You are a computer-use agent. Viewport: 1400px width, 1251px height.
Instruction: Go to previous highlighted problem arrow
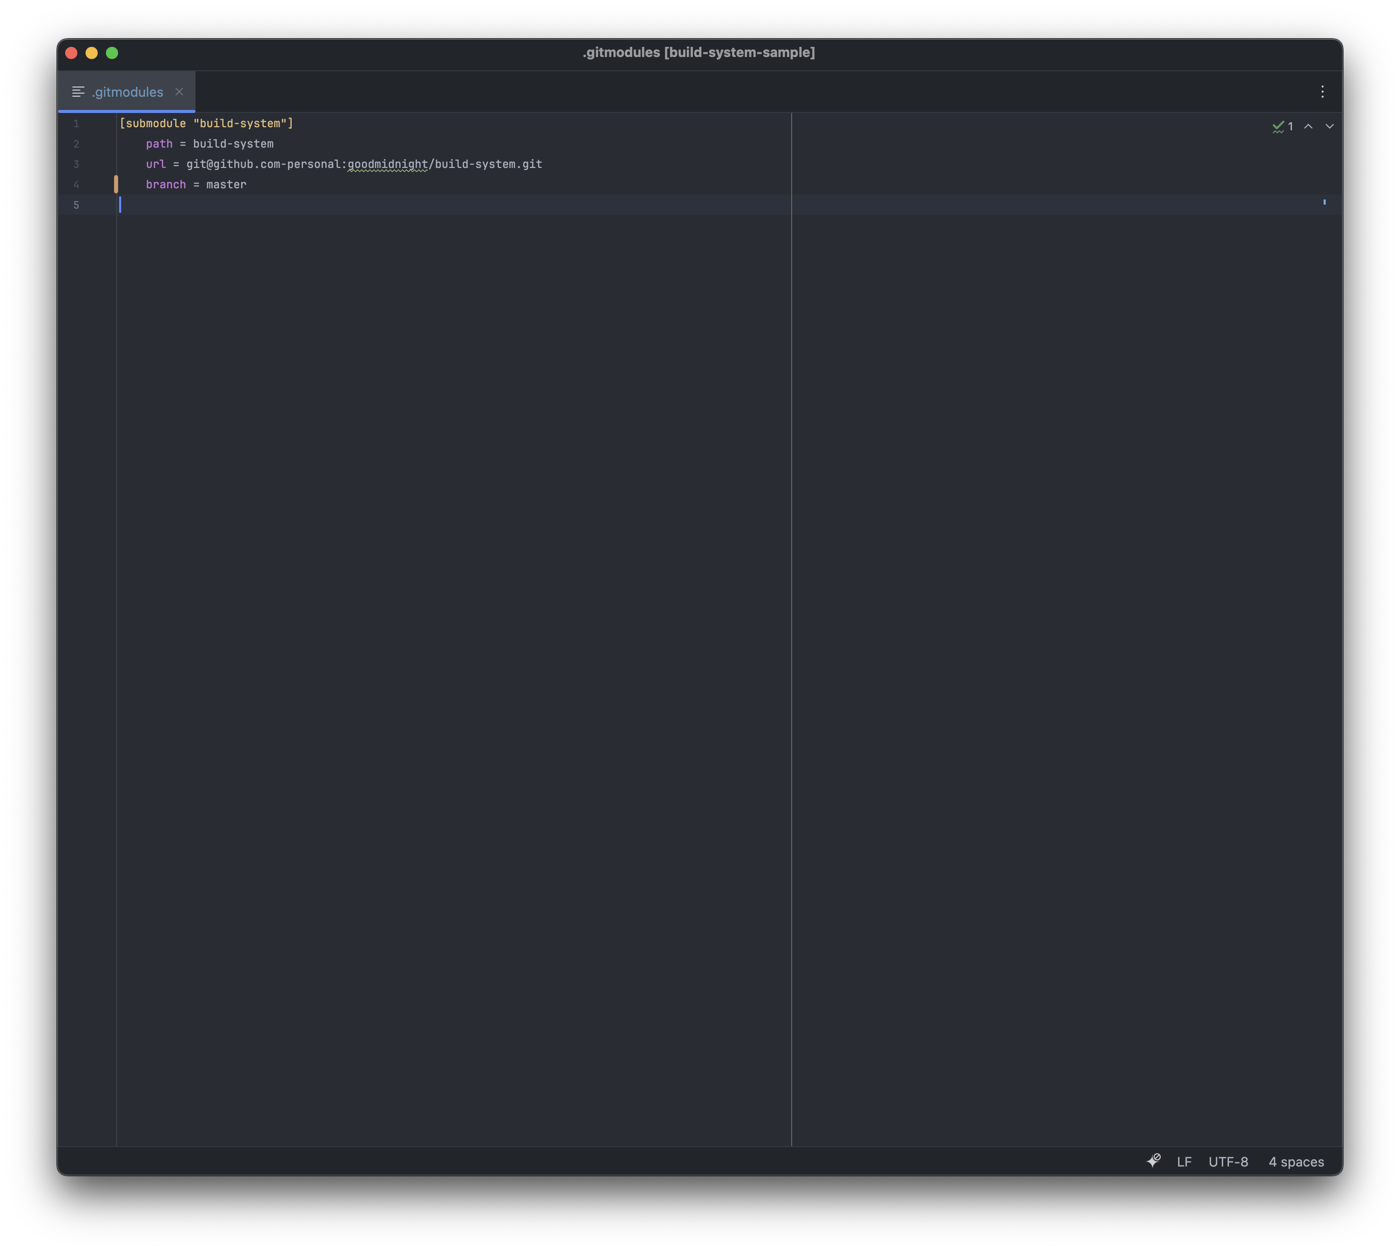point(1308,127)
